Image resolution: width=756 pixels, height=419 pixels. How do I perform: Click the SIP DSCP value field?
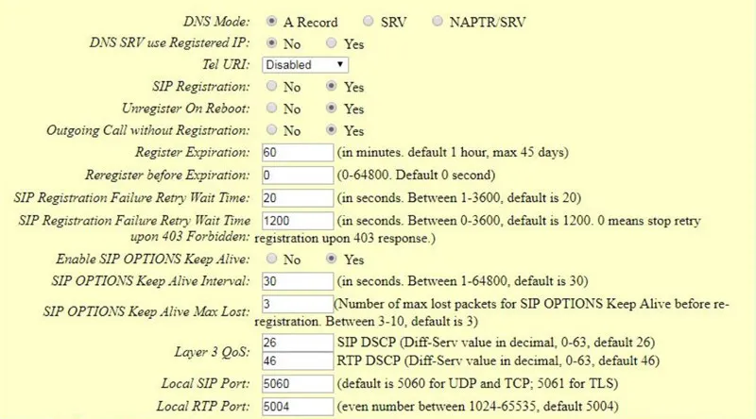pyautogui.click(x=297, y=344)
